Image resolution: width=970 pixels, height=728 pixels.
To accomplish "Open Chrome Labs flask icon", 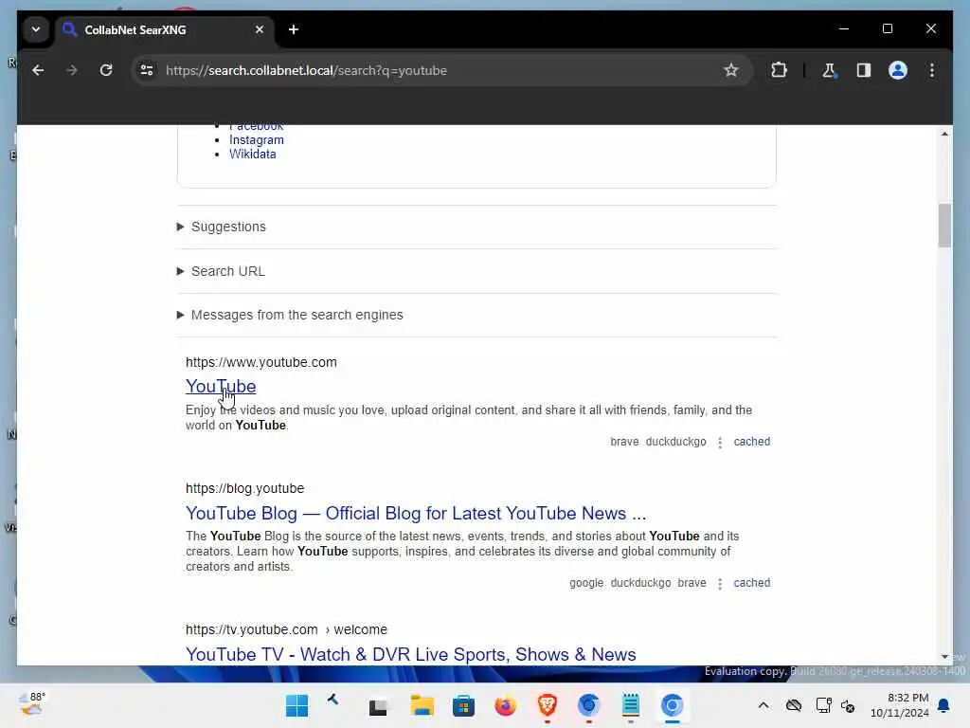I will pos(829,70).
